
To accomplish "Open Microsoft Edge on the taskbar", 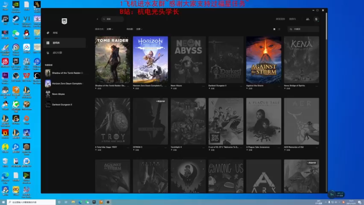I will (80, 202).
